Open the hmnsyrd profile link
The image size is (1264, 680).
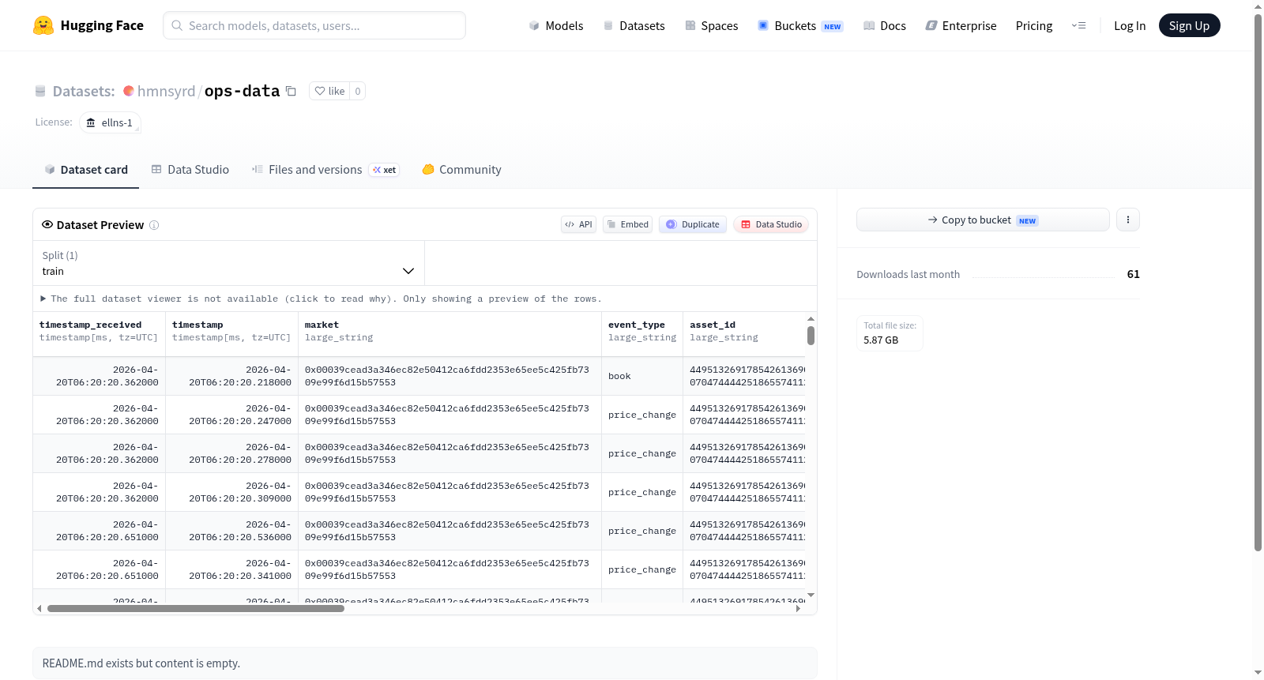(166, 91)
